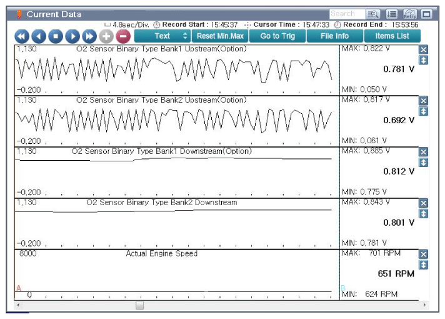Click the red minus zoom icon
This screenshot has height=319, width=445.
click(123, 36)
